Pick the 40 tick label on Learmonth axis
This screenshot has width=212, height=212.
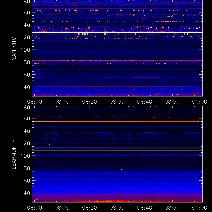point(27,193)
